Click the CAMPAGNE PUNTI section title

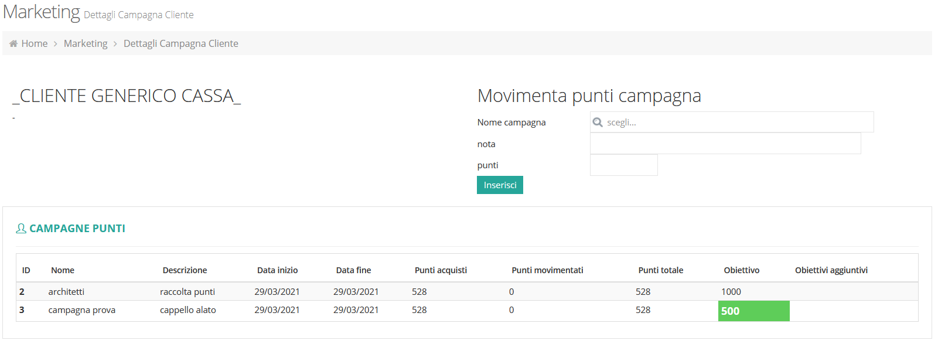[77, 229]
